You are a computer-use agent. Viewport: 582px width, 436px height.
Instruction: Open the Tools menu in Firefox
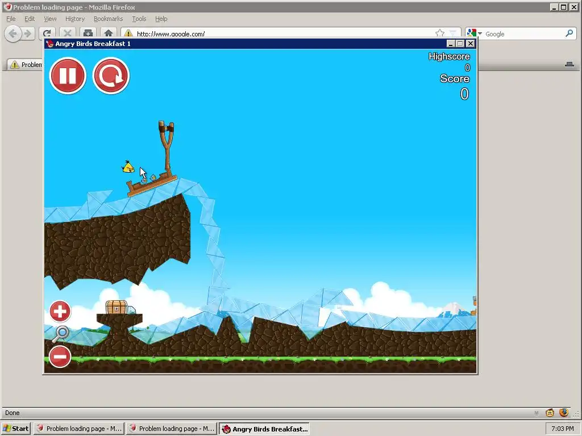[139, 19]
